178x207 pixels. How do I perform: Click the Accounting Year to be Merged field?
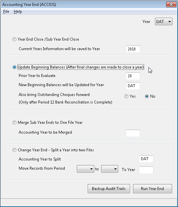point(133,133)
